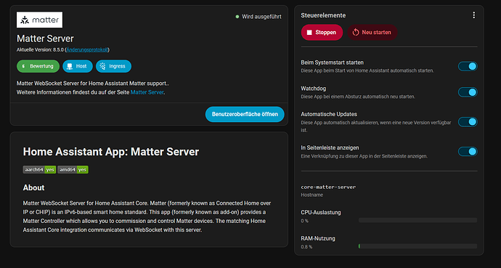
Task: Click the RAM-Nutzung progress bar
Action: (x=417, y=246)
